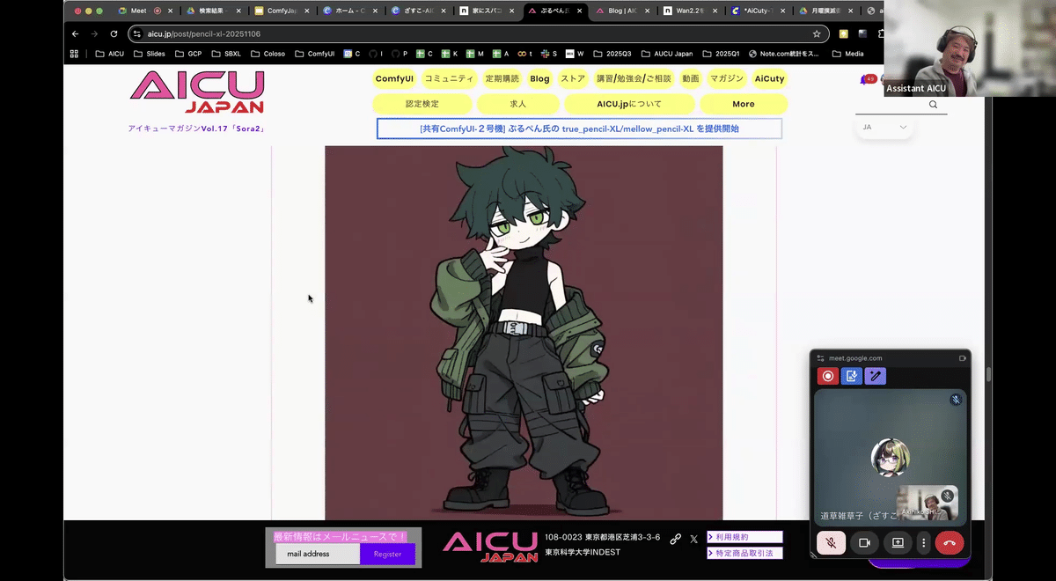This screenshot has width=1056, height=581.
Task: Open the X social icon in footer
Action: tap(693, 539)
